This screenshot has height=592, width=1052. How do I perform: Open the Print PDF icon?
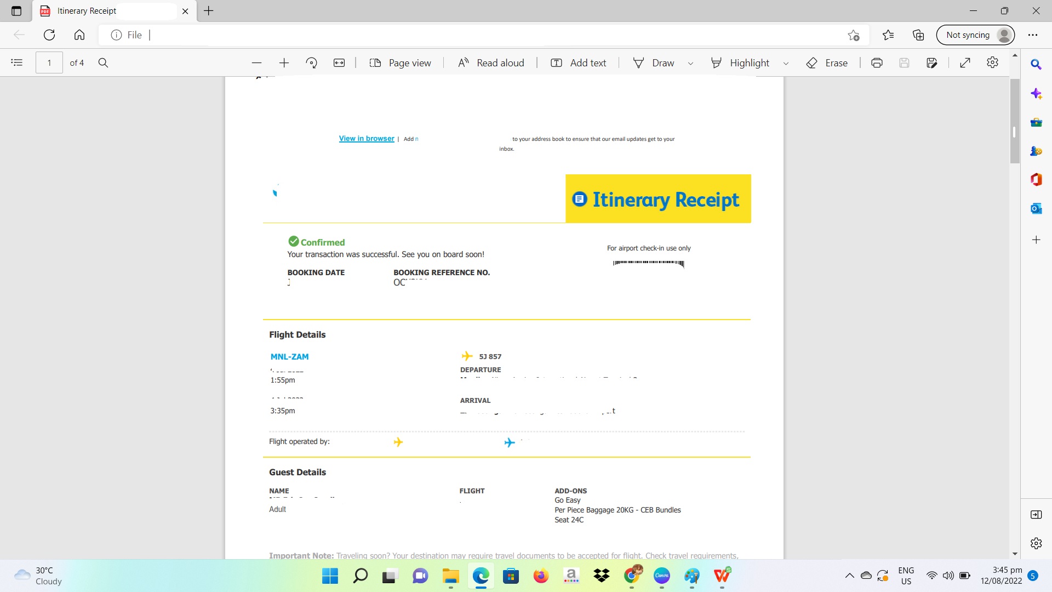pyautogui.click(x=877, y=63)
